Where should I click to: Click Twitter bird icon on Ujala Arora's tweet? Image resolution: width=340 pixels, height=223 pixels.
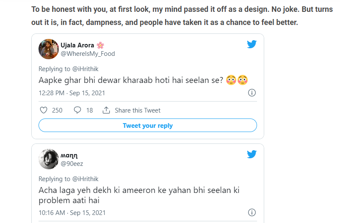(x=252, y=44)
